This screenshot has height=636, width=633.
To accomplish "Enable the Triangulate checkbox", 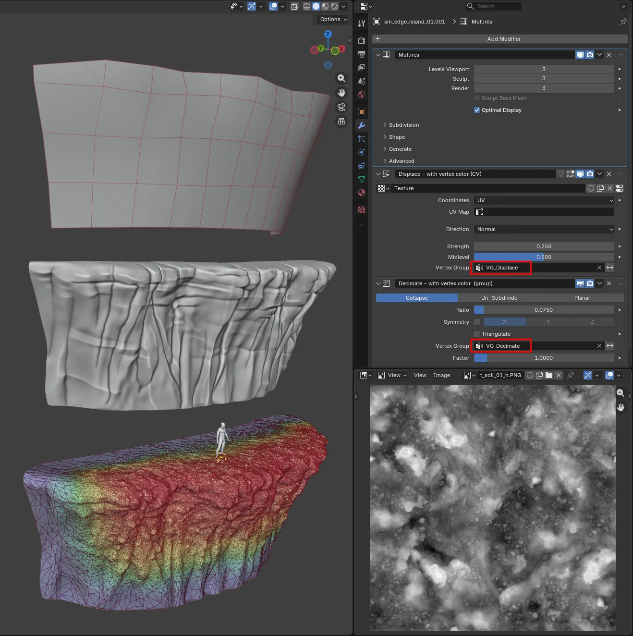I will point(477,334).
